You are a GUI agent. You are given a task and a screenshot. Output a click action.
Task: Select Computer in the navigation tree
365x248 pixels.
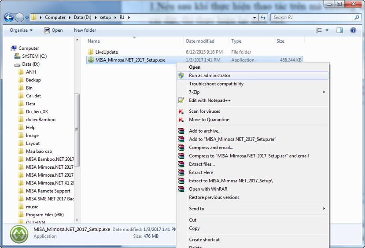point(25,48)
